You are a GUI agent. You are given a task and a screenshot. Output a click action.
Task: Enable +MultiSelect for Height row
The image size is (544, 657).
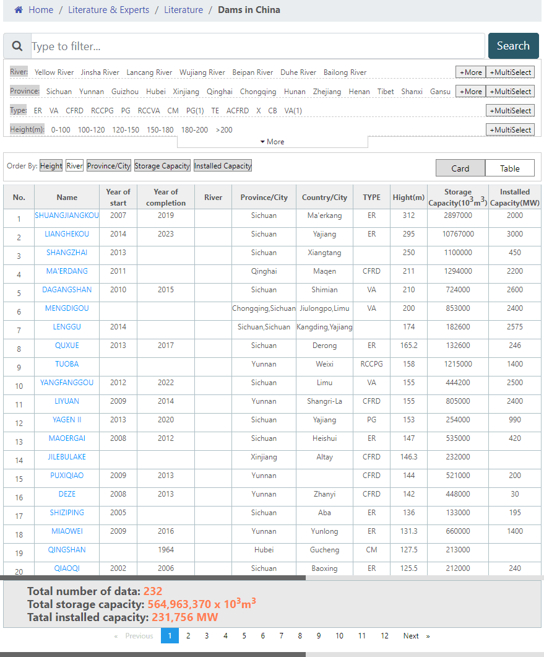click(510, 130)
